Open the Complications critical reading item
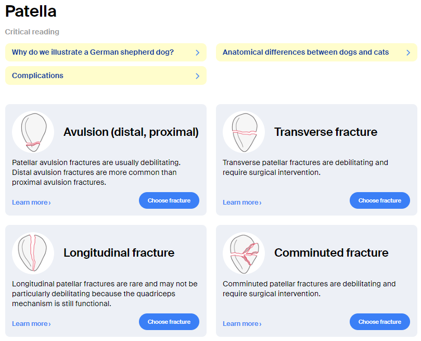 (x=106, y=75)
